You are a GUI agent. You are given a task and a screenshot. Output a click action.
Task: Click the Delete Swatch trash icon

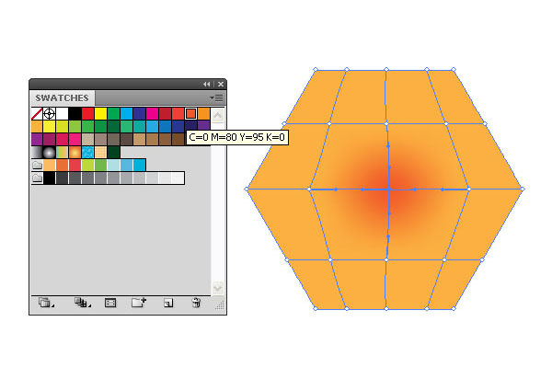pos(197,303)
